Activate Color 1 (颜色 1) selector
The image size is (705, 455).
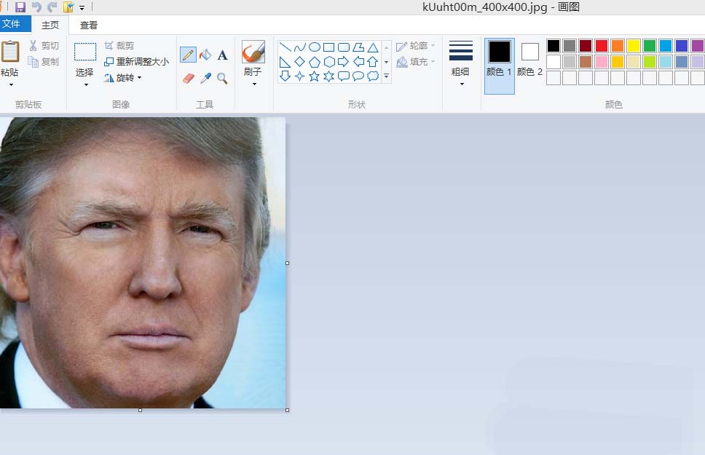tap(500, 66)
